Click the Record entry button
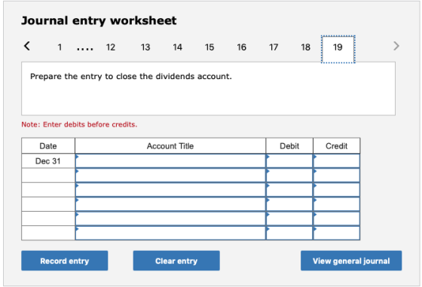 point(65,261)
